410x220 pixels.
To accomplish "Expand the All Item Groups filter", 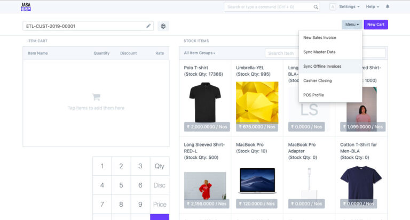I will pos(199,53).
